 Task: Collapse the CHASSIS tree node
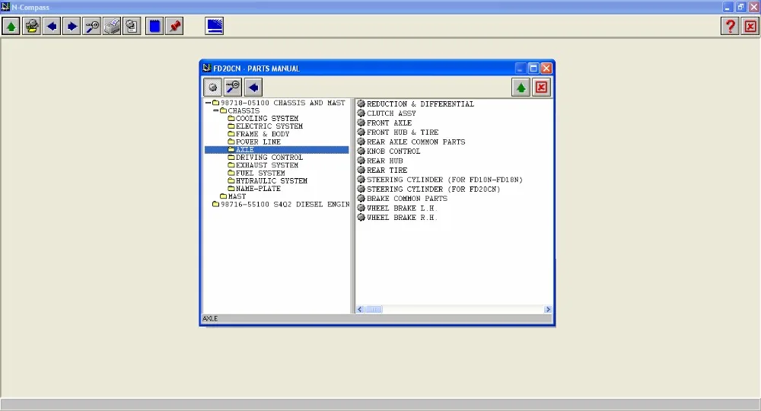coord(215,110)
